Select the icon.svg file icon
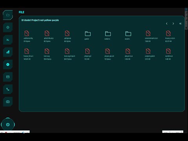The image size is (188, 141). (47, 51)
